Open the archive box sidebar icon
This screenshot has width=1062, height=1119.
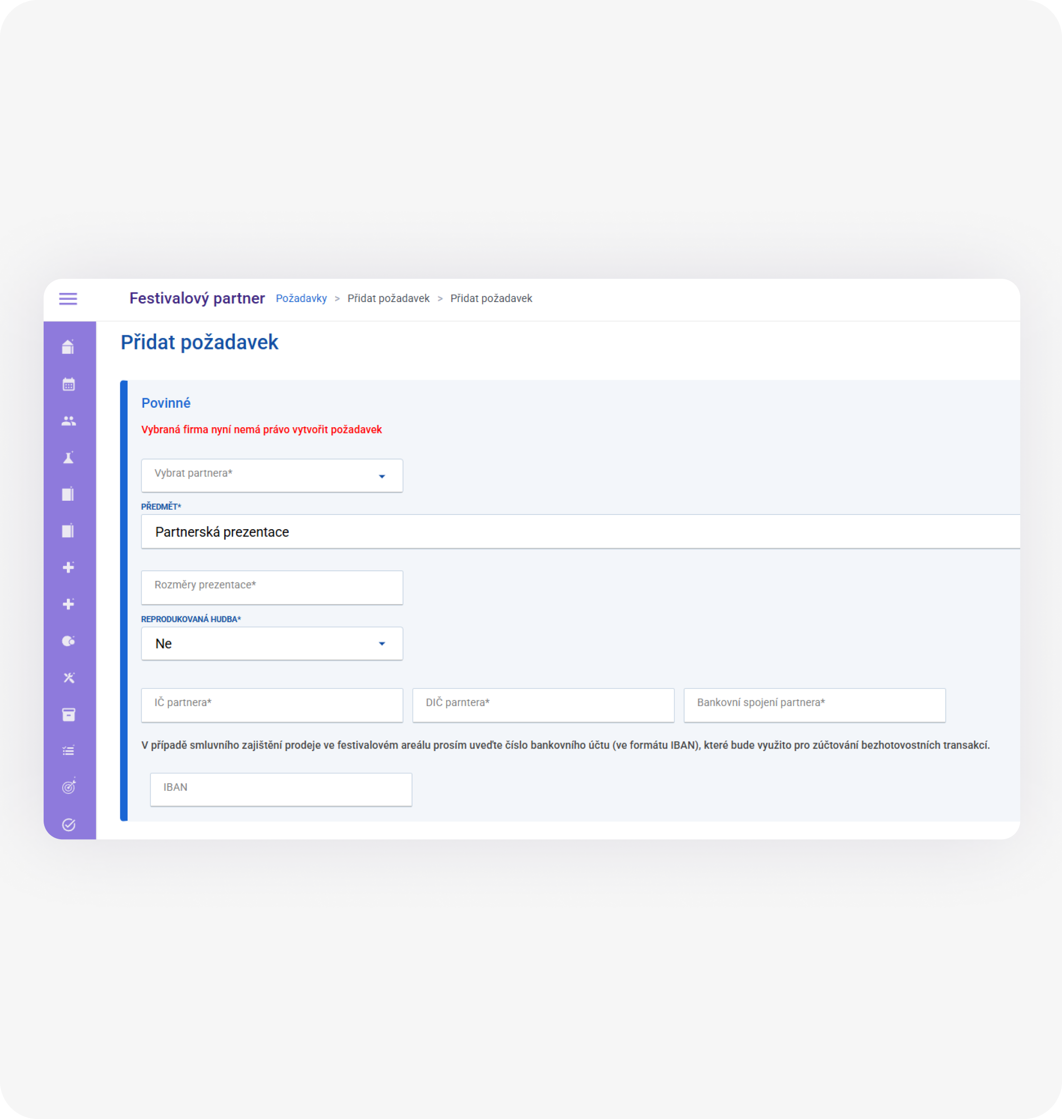pyautogui.click(x=68, y=714)
